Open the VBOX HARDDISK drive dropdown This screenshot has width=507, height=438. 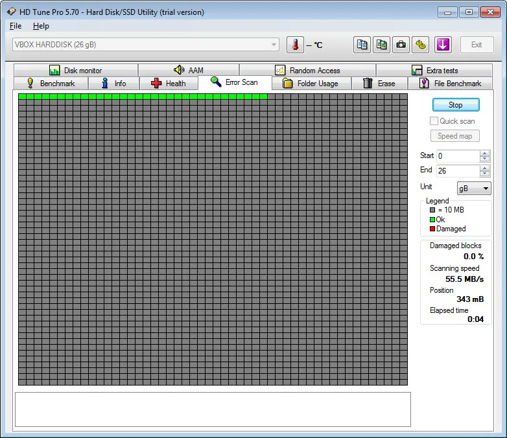(x=145, y=45)
